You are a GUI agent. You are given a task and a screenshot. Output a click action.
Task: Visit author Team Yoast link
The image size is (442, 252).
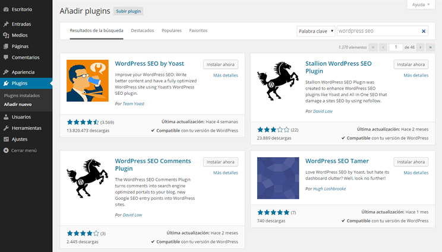click(133, 104)
